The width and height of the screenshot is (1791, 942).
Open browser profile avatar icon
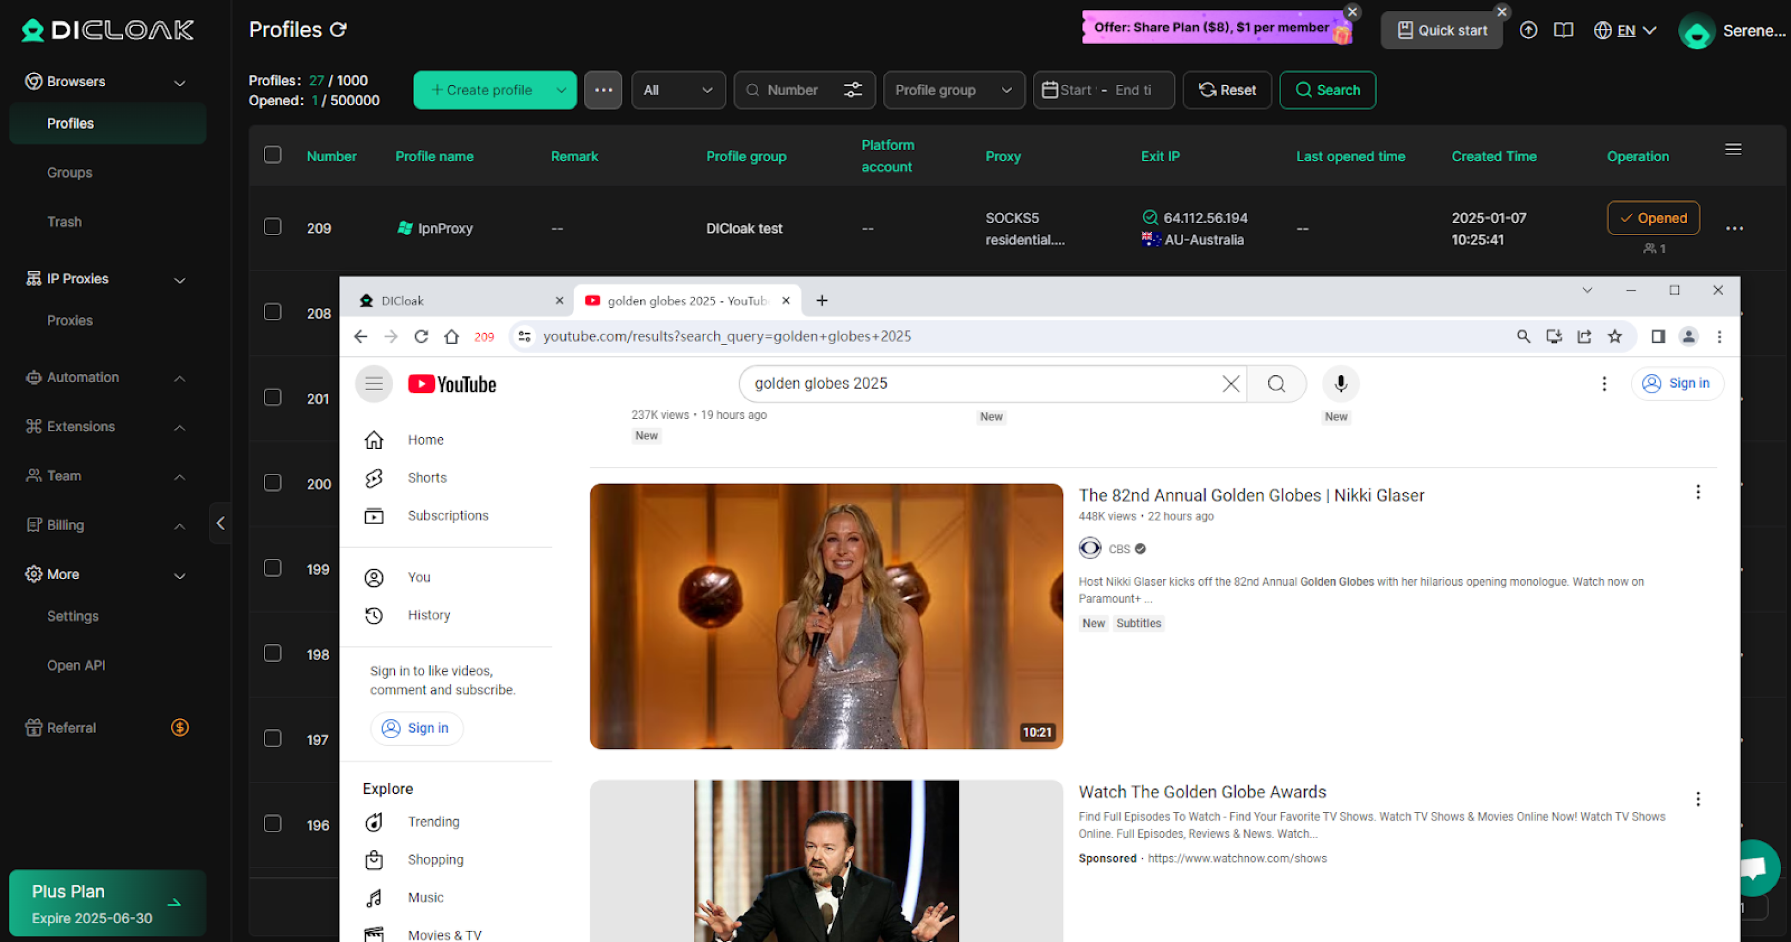(x=1689, y=337)
